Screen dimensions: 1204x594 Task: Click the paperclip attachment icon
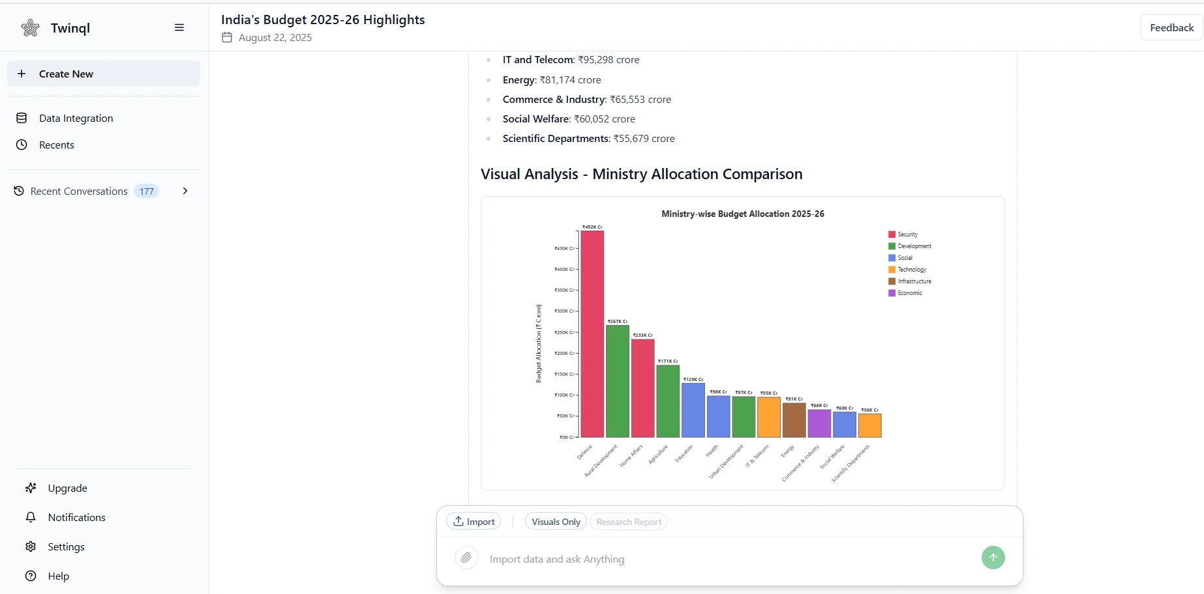click(x=466, y=558)
